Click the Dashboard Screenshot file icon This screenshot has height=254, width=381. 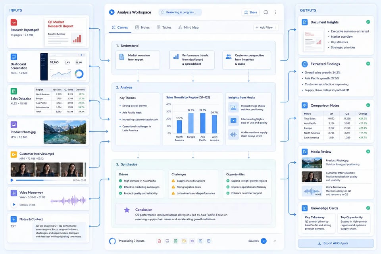coord(14,57)
